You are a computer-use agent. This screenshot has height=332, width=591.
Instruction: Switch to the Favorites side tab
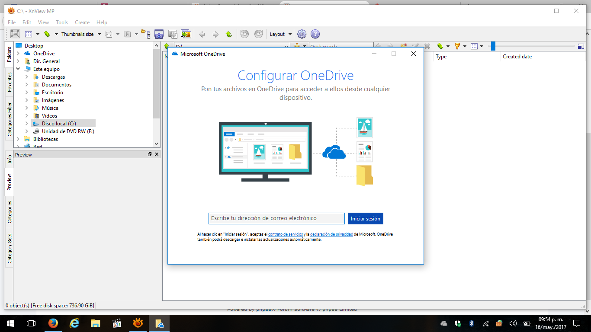click(x=10, y=82)
